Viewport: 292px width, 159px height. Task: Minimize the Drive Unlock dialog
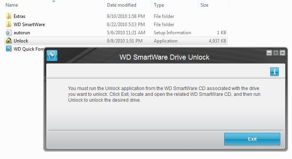point(269,53)
